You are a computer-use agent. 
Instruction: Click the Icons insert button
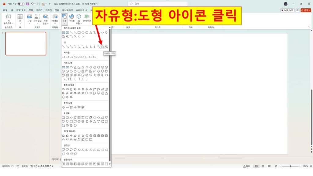pos(72,18)
